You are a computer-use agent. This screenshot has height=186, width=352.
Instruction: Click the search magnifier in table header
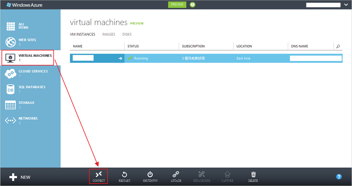click(x=338, y=46)
